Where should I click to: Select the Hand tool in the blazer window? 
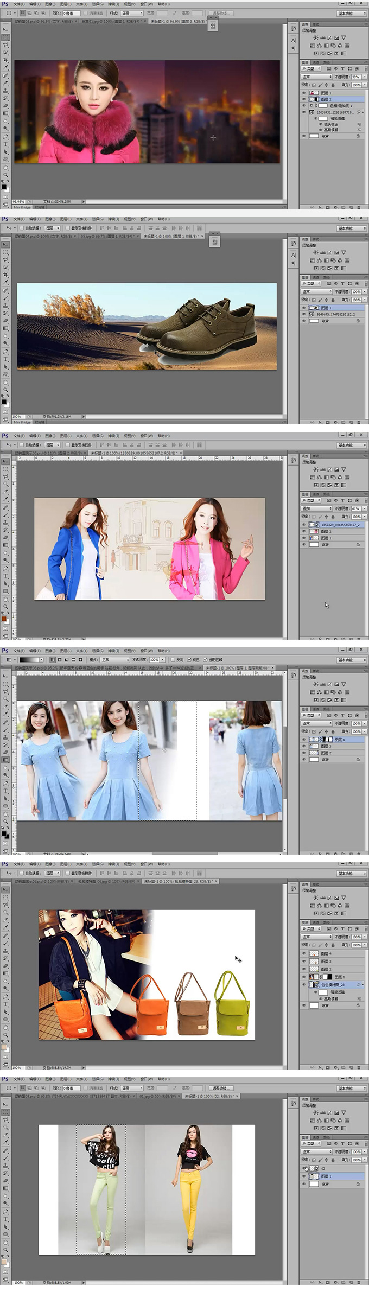click(x=6, y=599)
